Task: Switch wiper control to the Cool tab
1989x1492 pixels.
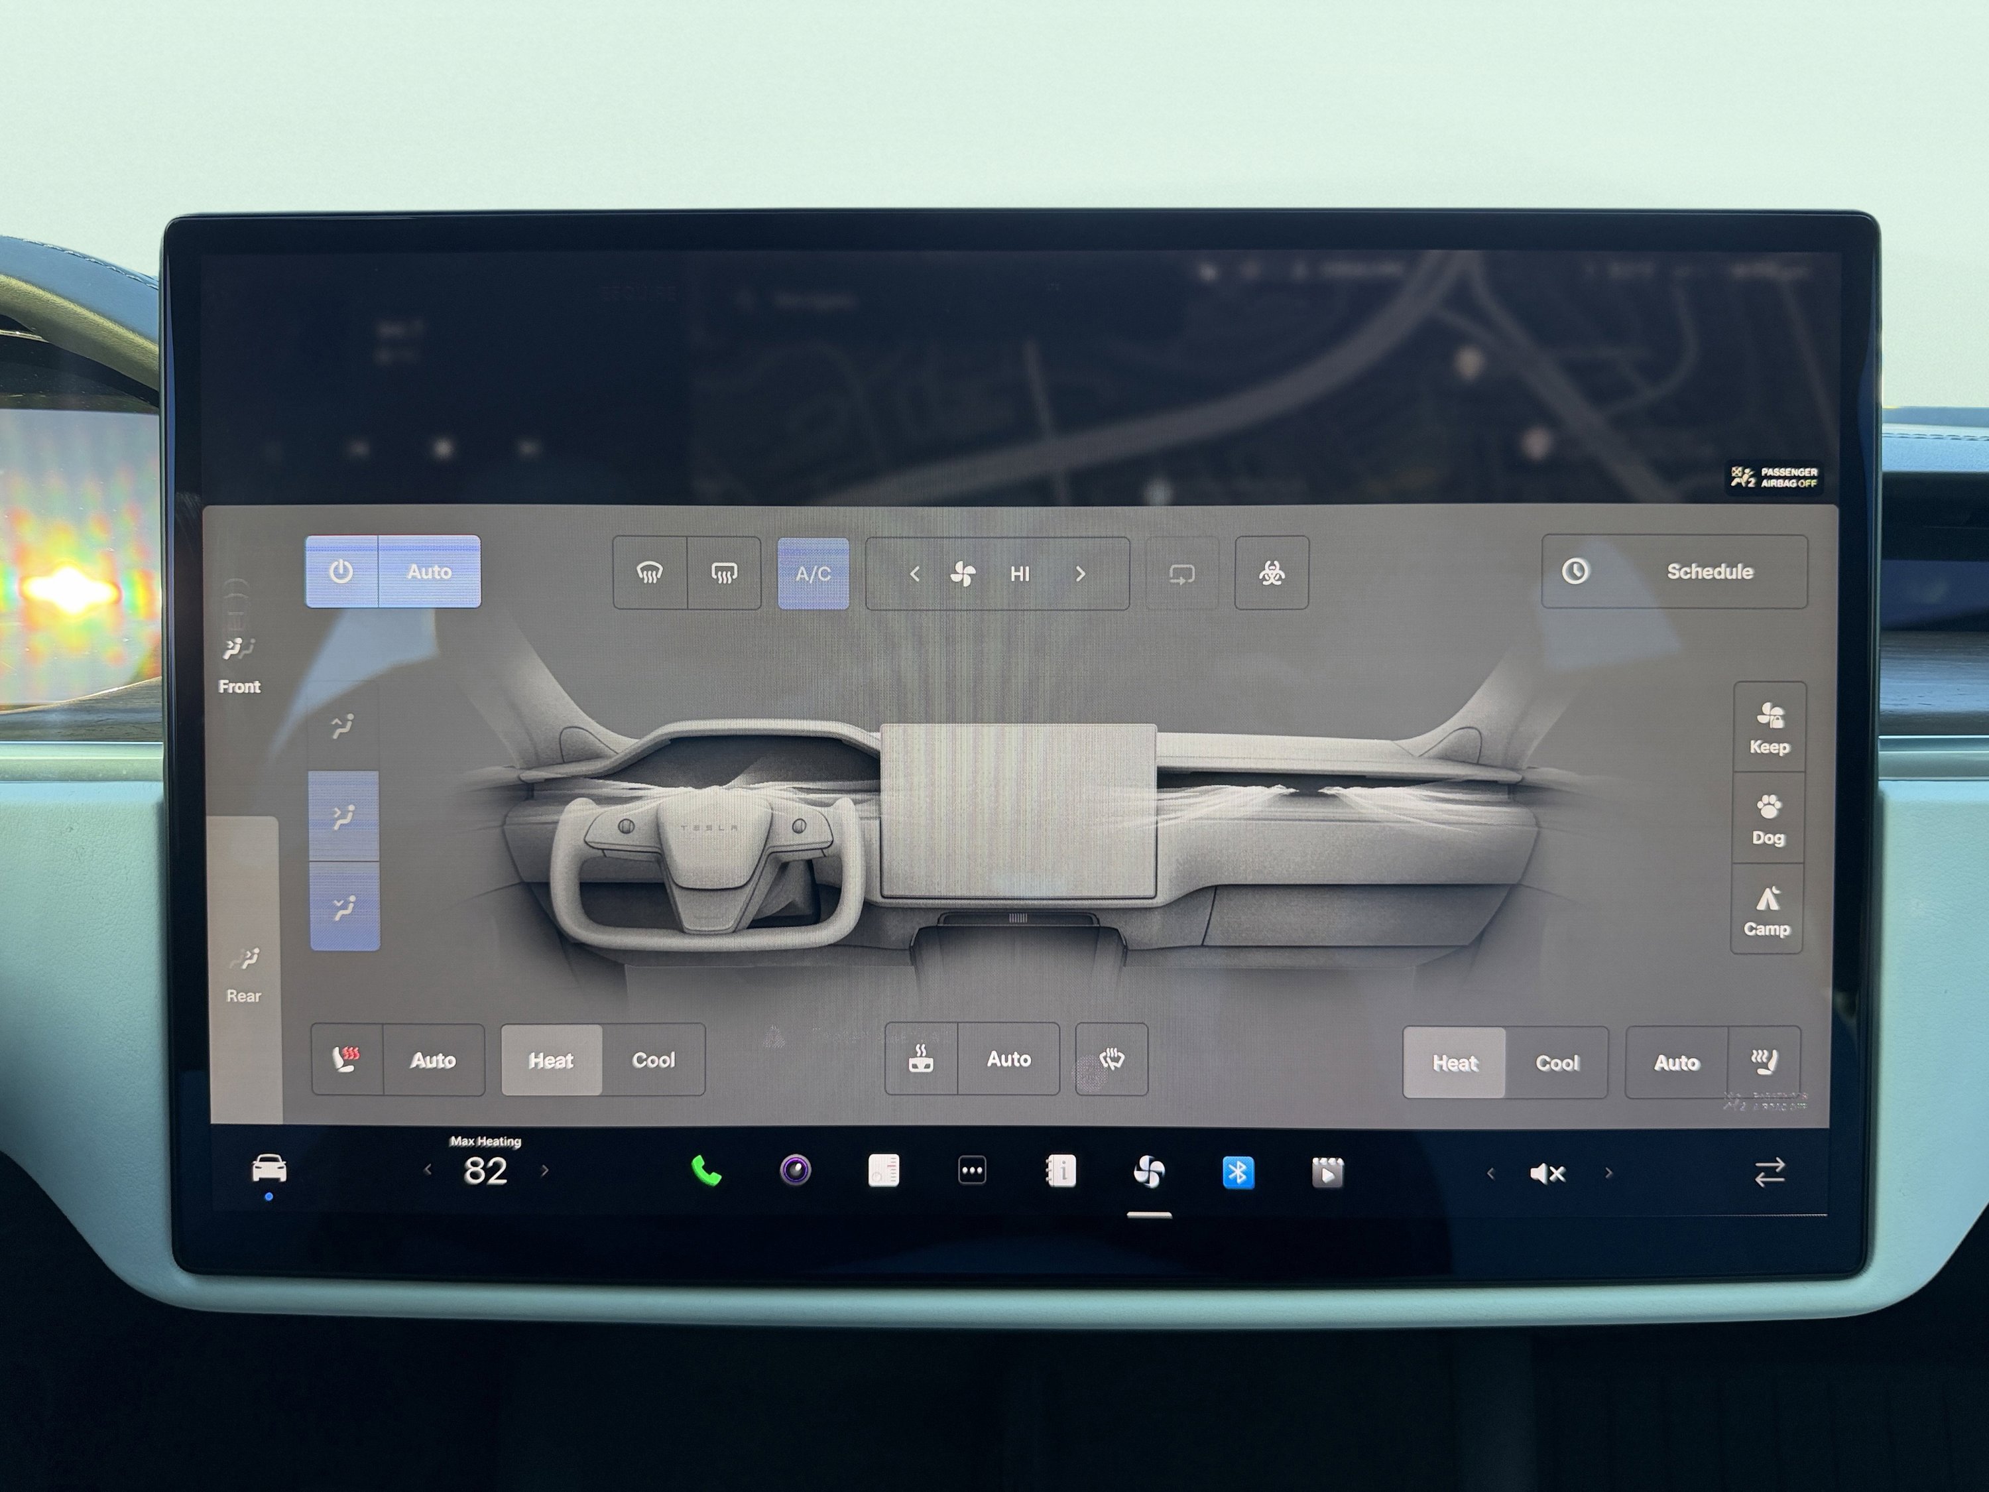Action: pos(653,1060)
